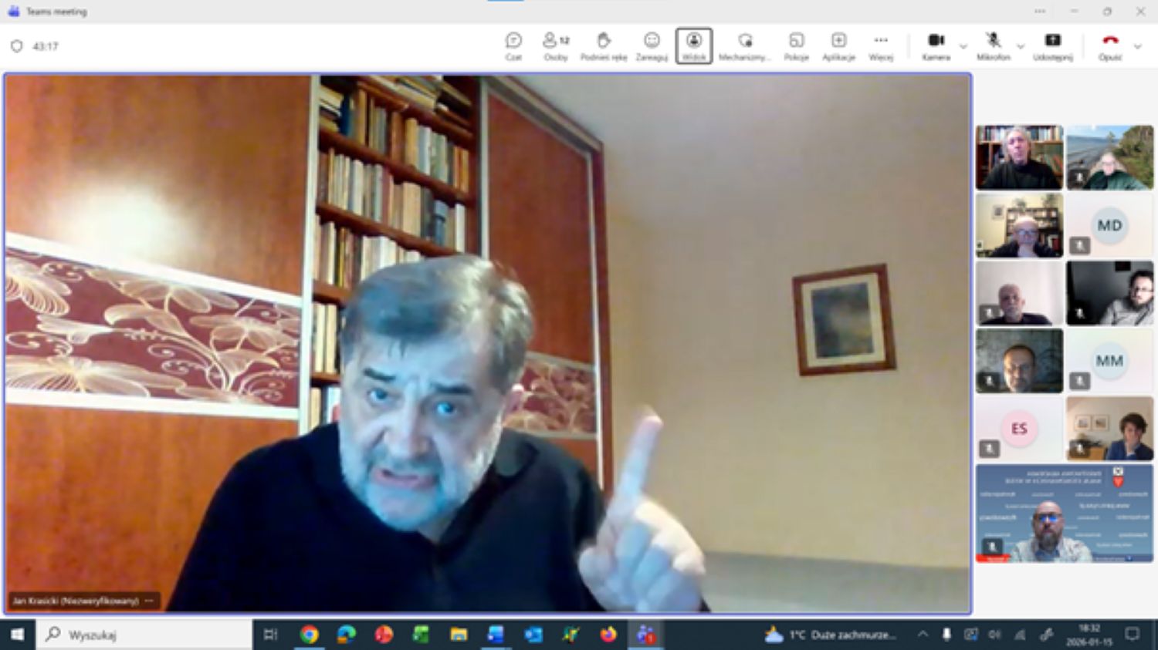Show the Osoby participants list
Screen dimensions: 1158x650
coord(555,45)
